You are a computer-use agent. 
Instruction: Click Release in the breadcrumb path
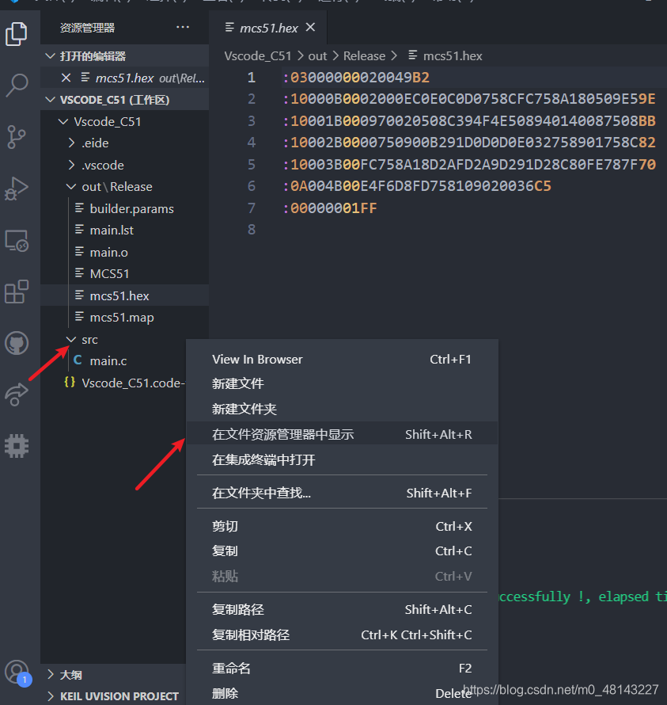(364, 55)
